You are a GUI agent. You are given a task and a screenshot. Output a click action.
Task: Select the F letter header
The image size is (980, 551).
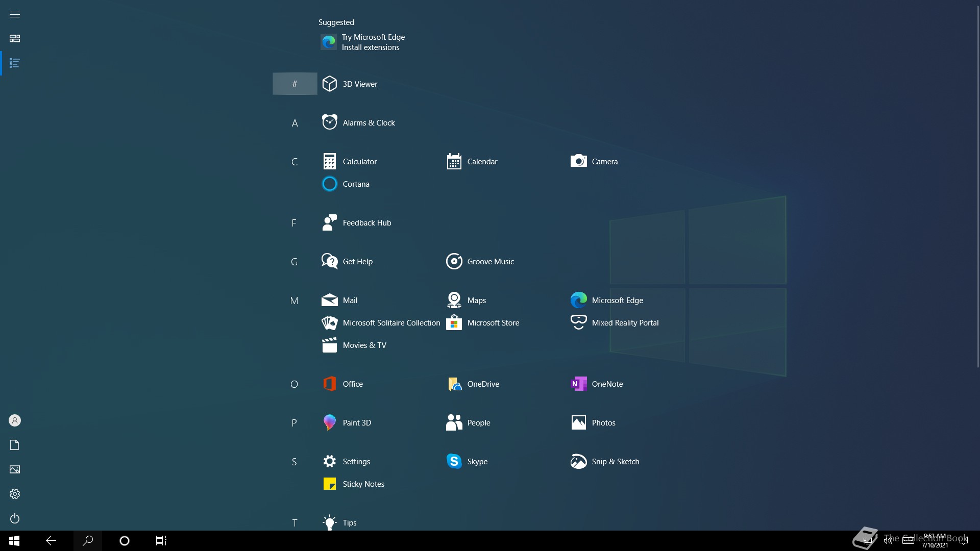point(295,222)
